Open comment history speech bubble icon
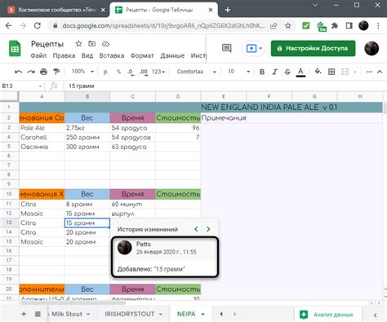387x322 pixels. pos(227,48)
